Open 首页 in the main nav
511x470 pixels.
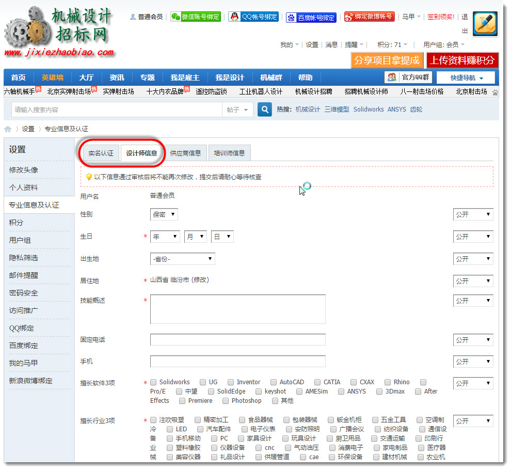[18, 77]
